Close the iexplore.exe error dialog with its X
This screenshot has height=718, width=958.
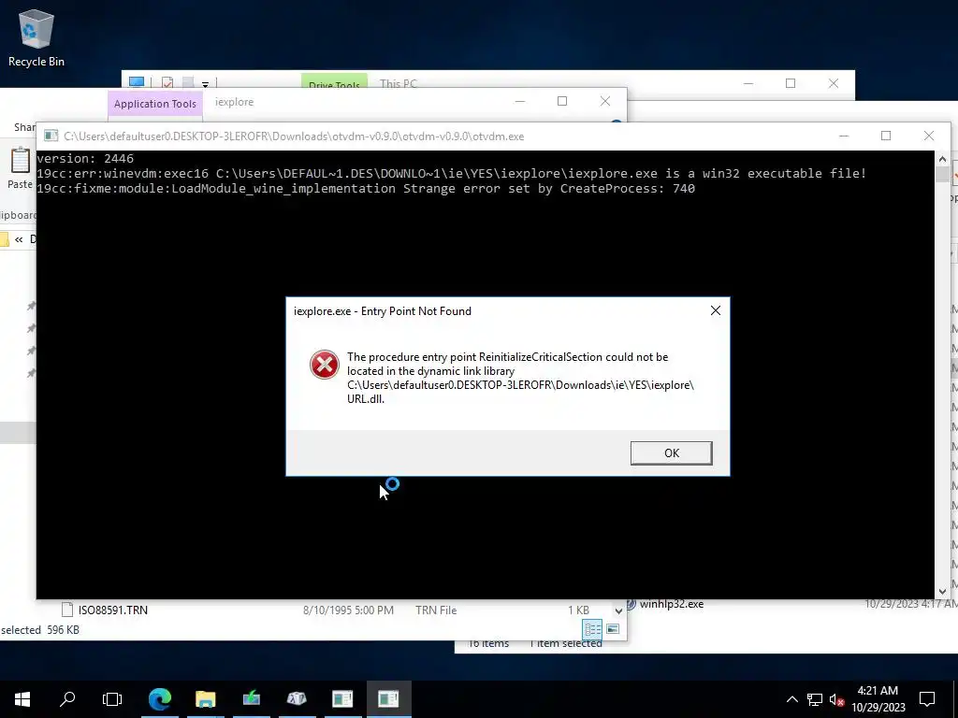click(x=716, y=310)
